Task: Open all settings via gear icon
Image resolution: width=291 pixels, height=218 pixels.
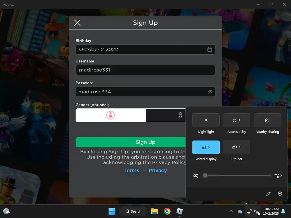Action: (x=280, y=194)
